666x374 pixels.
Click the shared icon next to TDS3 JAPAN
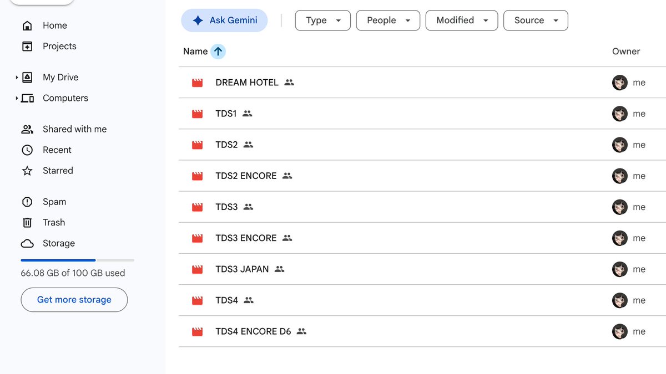coord(279,269)
